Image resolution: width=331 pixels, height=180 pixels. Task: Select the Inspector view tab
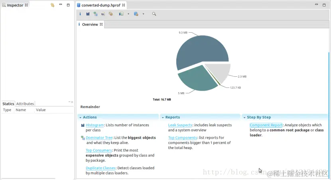point(15,5)
